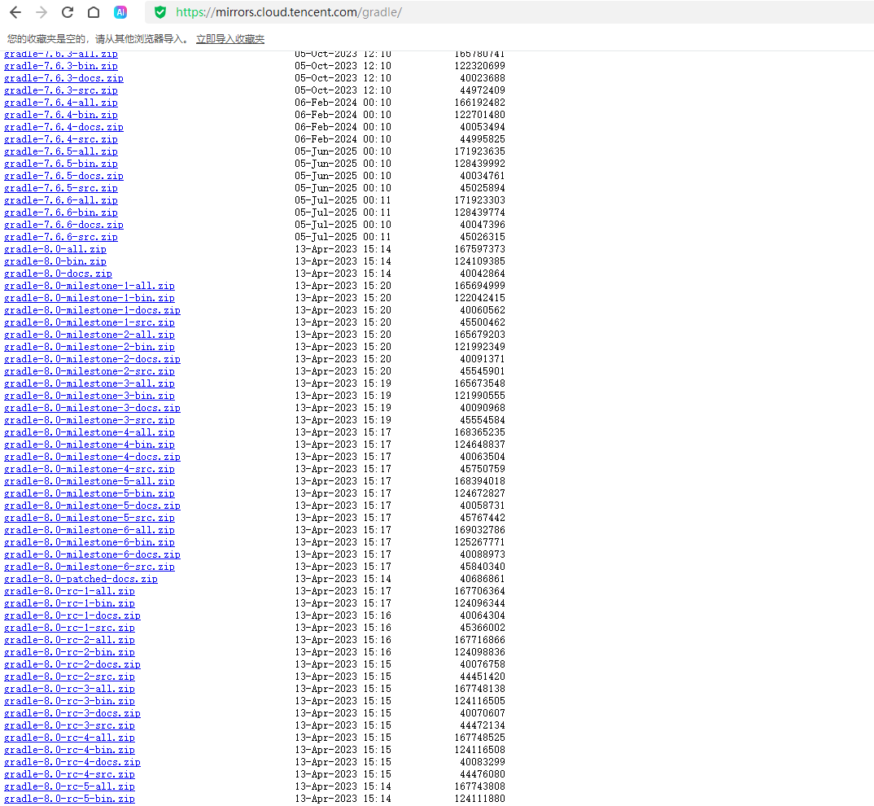Open gradle-8.0-rc-3-bin.zip link

(69, 702)
